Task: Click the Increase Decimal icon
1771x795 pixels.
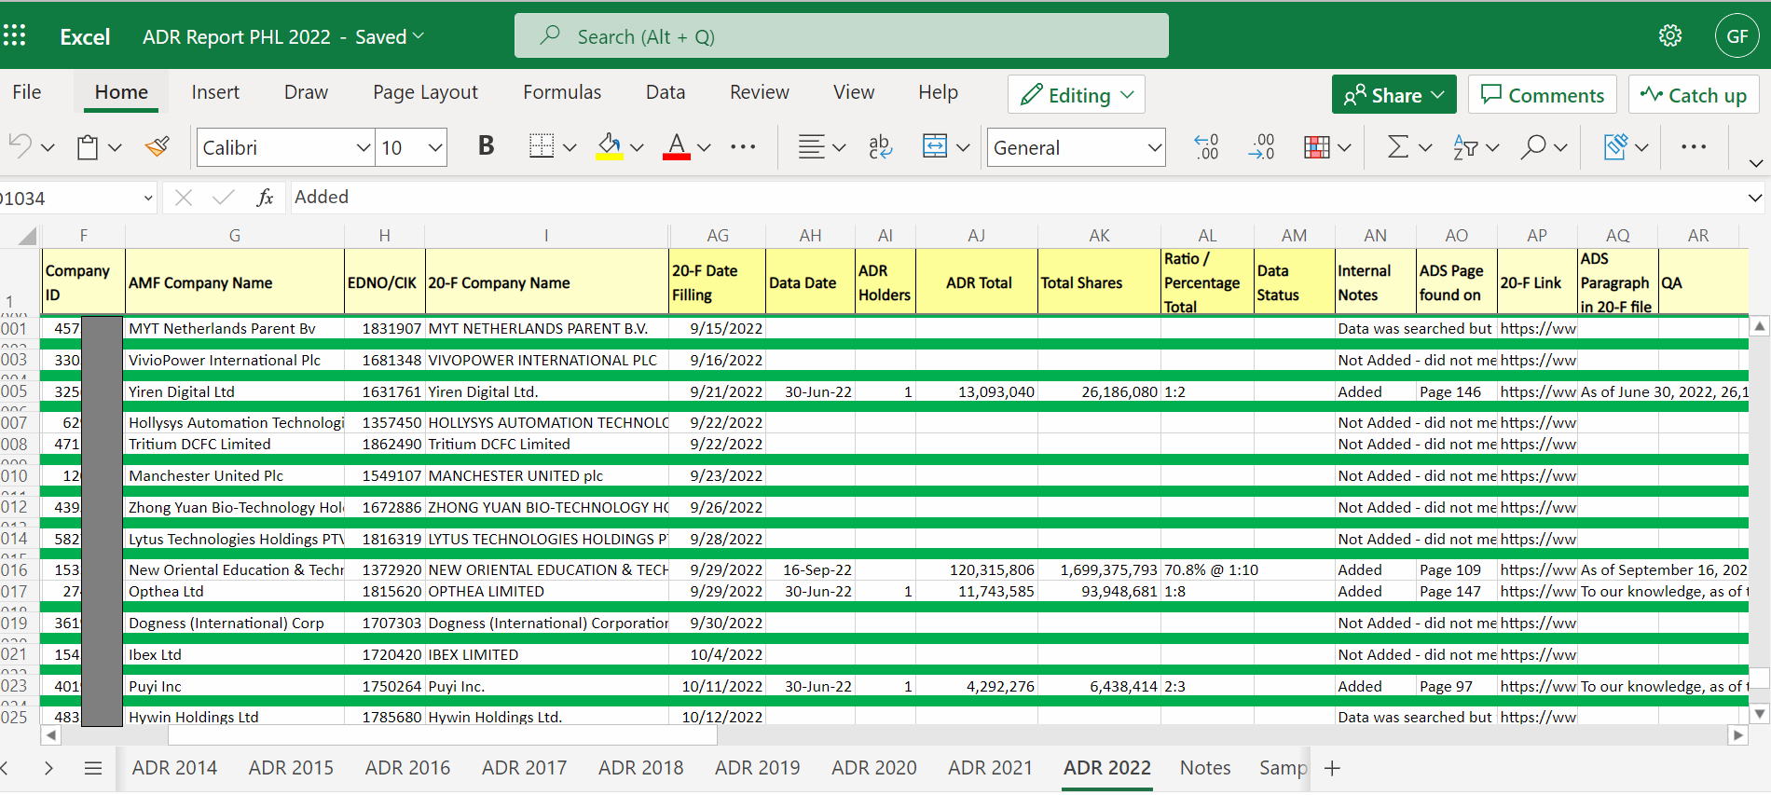Action: click(1205, 147)
